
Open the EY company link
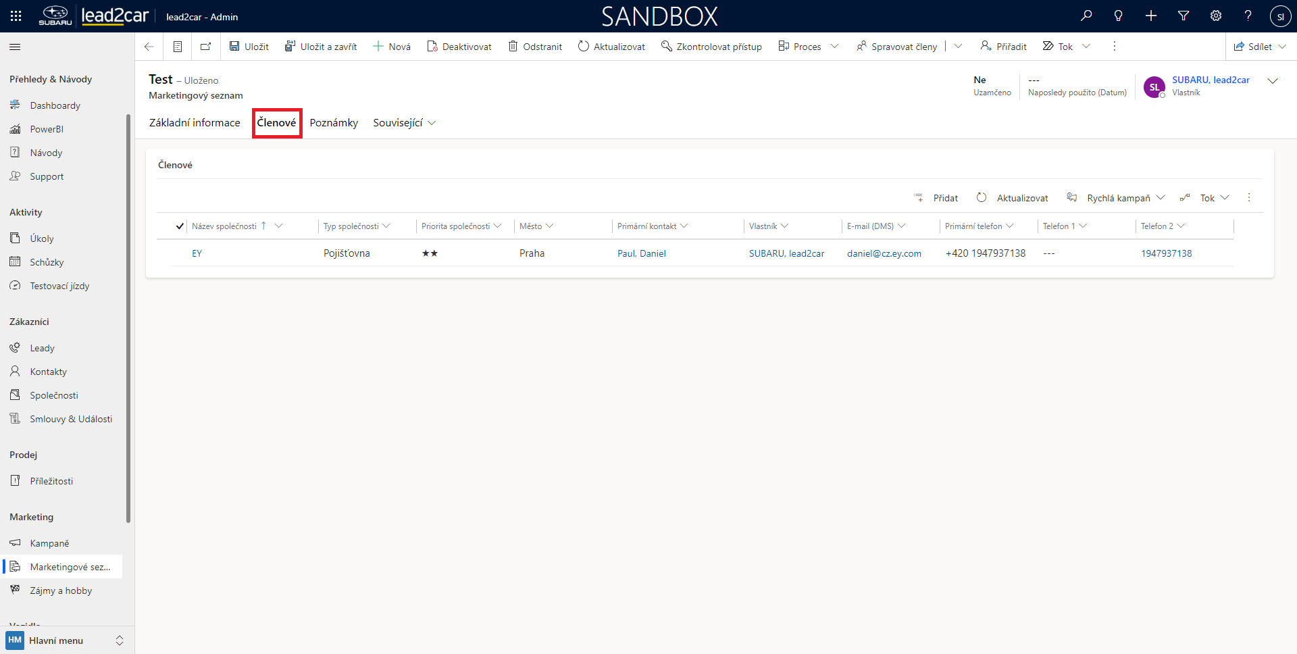pyautogui.click(x=197, y=253)
